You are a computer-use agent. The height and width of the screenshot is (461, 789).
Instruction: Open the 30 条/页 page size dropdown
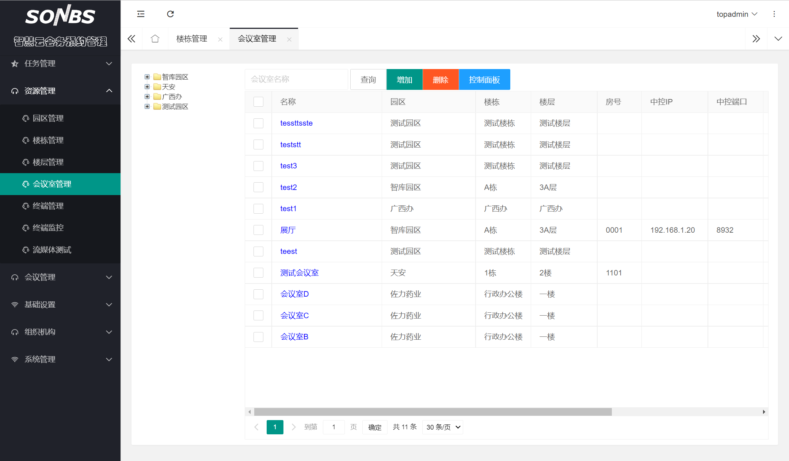[x=442, y=427]
